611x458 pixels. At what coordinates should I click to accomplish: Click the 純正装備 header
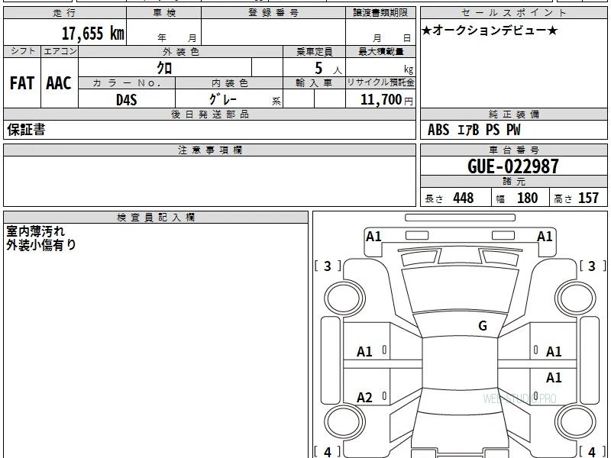[x=513, y=114]
